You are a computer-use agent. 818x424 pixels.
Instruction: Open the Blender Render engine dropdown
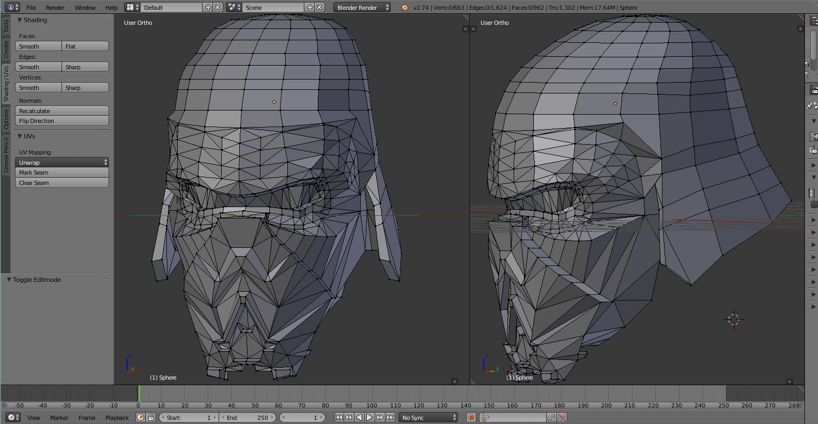coord(362,7)
